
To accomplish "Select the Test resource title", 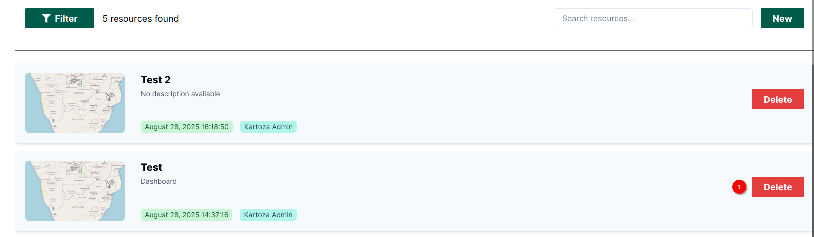I will tap(151, 167).
